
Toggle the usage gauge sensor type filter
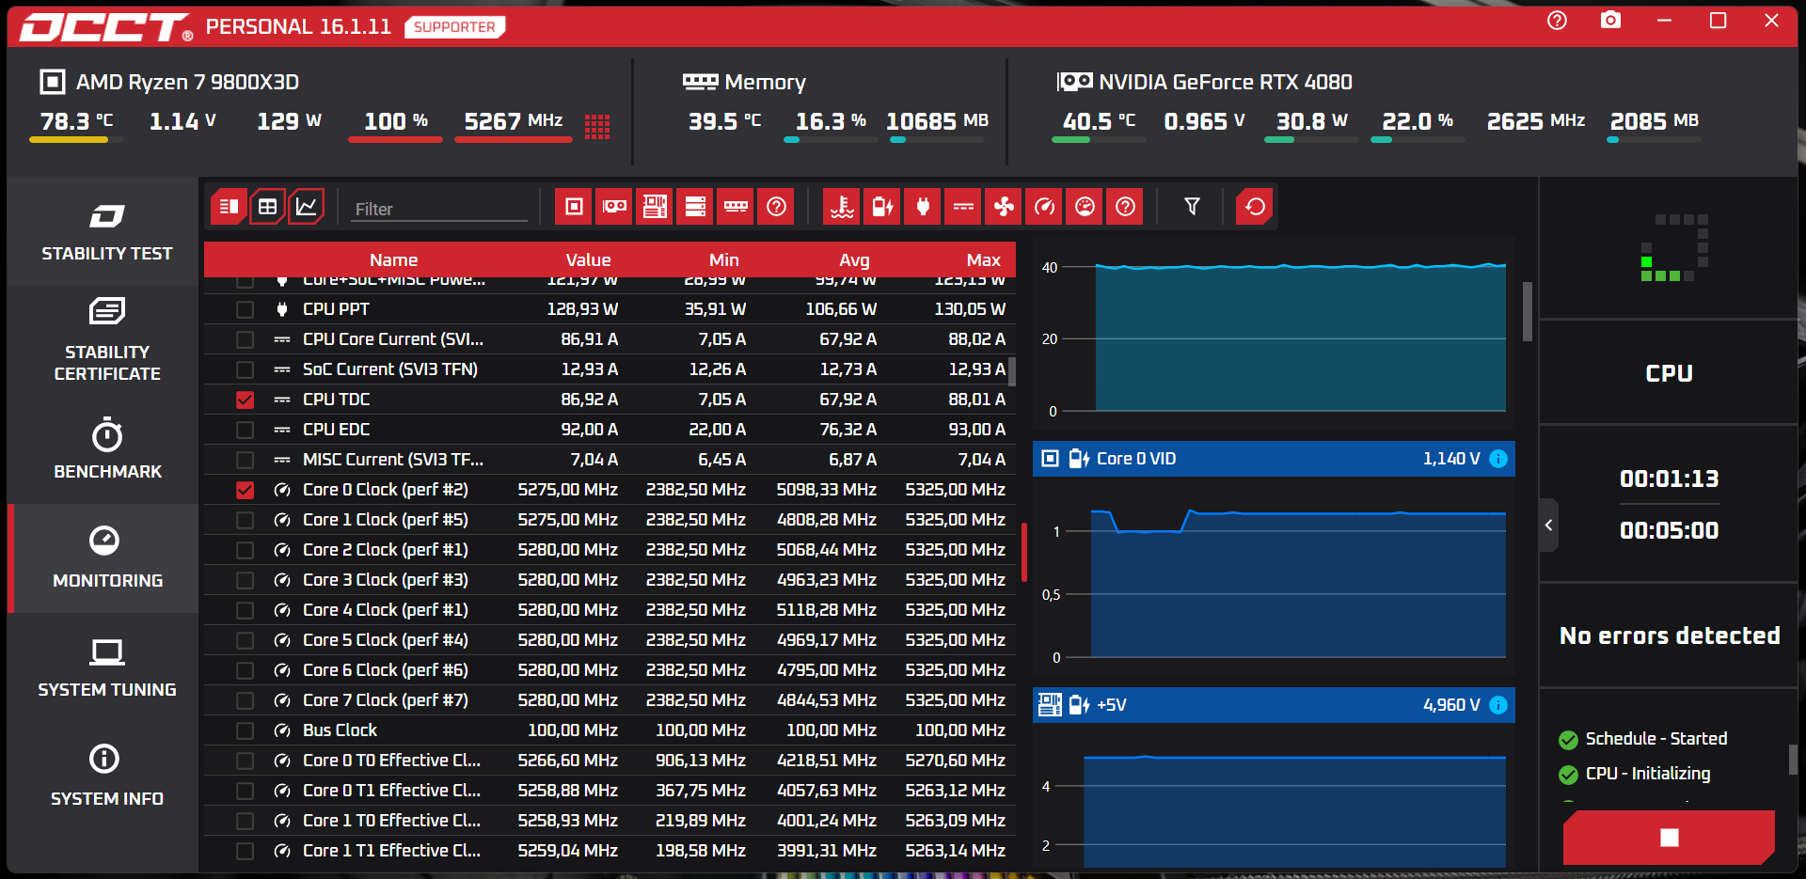tap(1085, 207)
